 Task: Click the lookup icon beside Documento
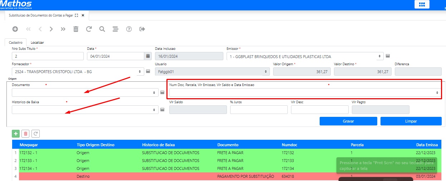click(162, 92)
